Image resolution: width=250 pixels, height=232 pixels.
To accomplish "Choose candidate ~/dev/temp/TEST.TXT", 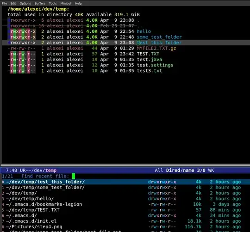I will point(33,210).
